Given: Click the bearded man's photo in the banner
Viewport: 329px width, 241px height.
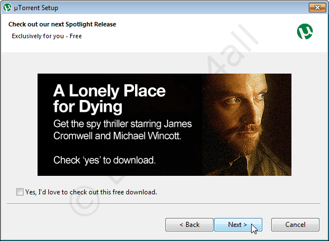Looking at the screenshot, I should [247, 125].
